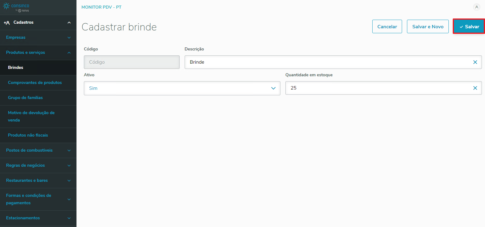Expand Postos de combustíveis chevron
Viewport: 485px width, 227px height.
point(69,150)
